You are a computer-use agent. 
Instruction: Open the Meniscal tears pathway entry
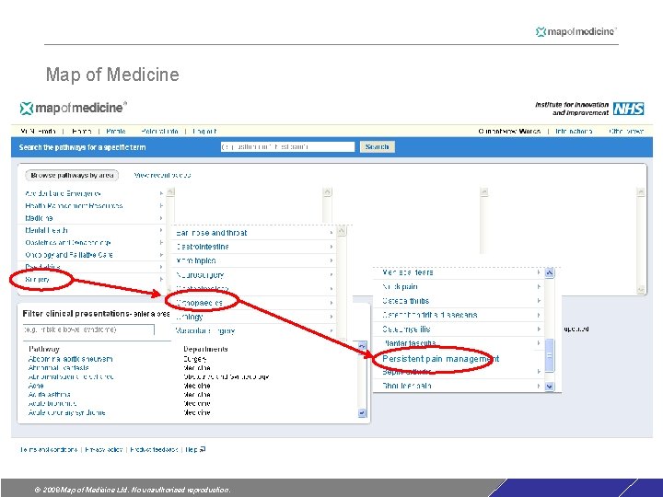pyautogui.click(x=408, y=272)
